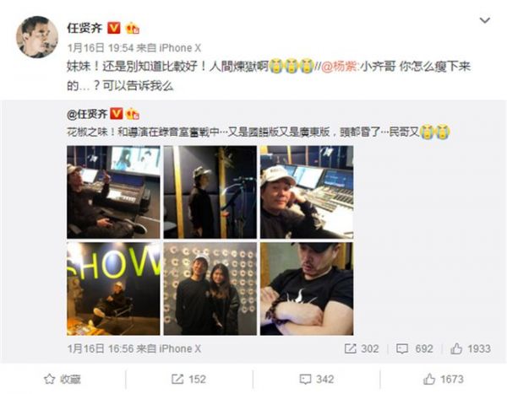Open the SHOW sign photo thumbnail

(113, 289)
